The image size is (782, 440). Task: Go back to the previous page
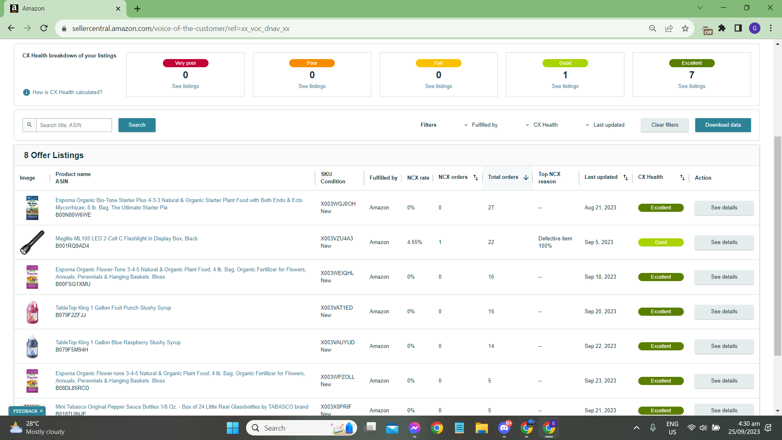[x=11, y=28]
